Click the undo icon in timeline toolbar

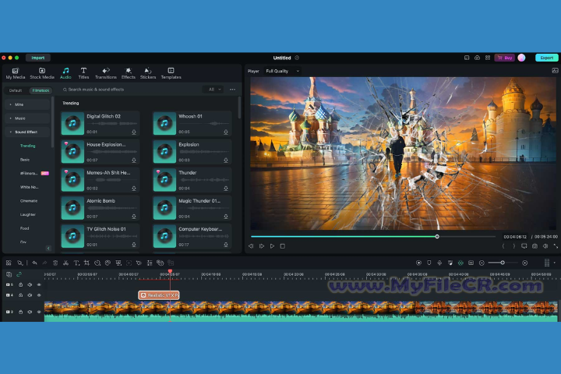click(34, 263)
